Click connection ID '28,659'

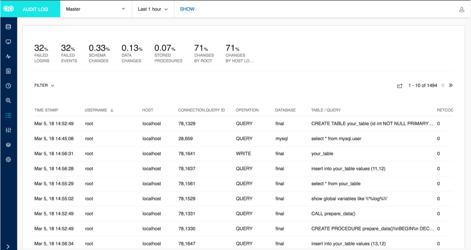pyautogui.click(x=186, y=139)
